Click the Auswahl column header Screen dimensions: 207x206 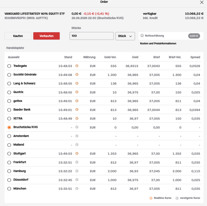[13, 57]
